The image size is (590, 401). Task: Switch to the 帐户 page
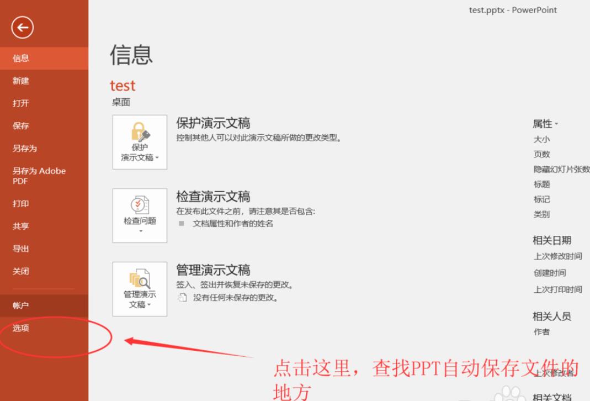pyautogui.click(x=20, y=305)
